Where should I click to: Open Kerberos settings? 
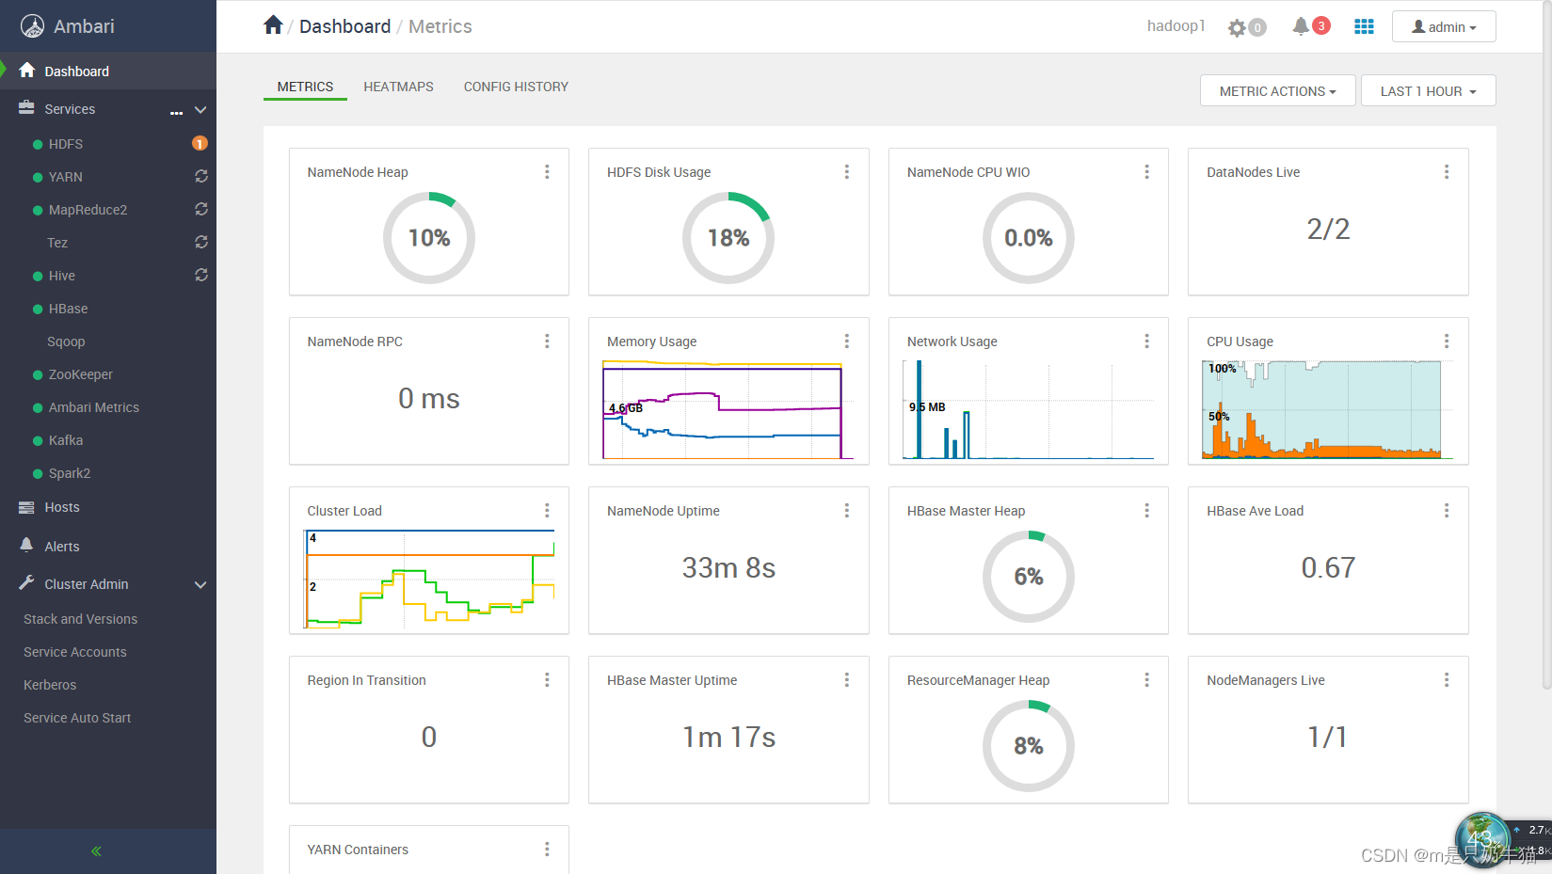point(50,685)
